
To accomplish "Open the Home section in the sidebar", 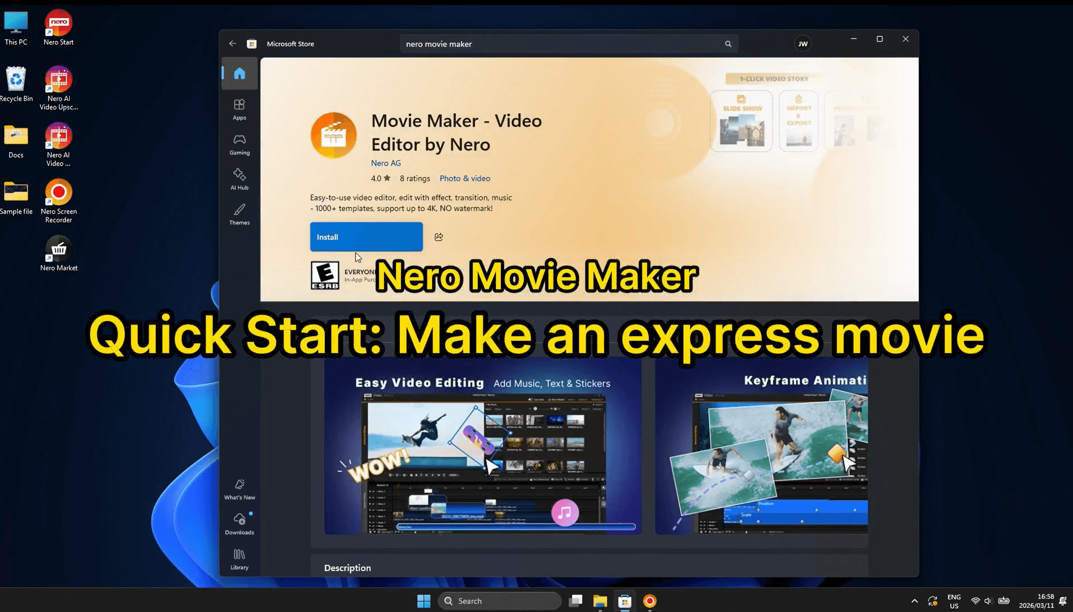I will click(x=239, y=74).
